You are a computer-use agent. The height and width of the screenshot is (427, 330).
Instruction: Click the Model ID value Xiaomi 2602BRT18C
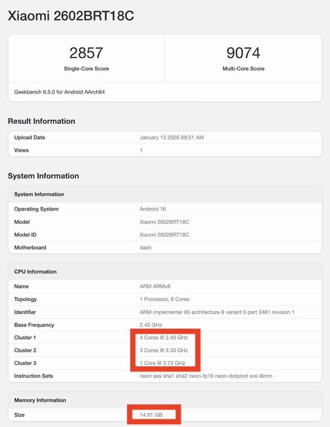(164, 235)
